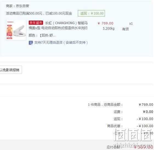Click the 有货 stock status label

125,29
